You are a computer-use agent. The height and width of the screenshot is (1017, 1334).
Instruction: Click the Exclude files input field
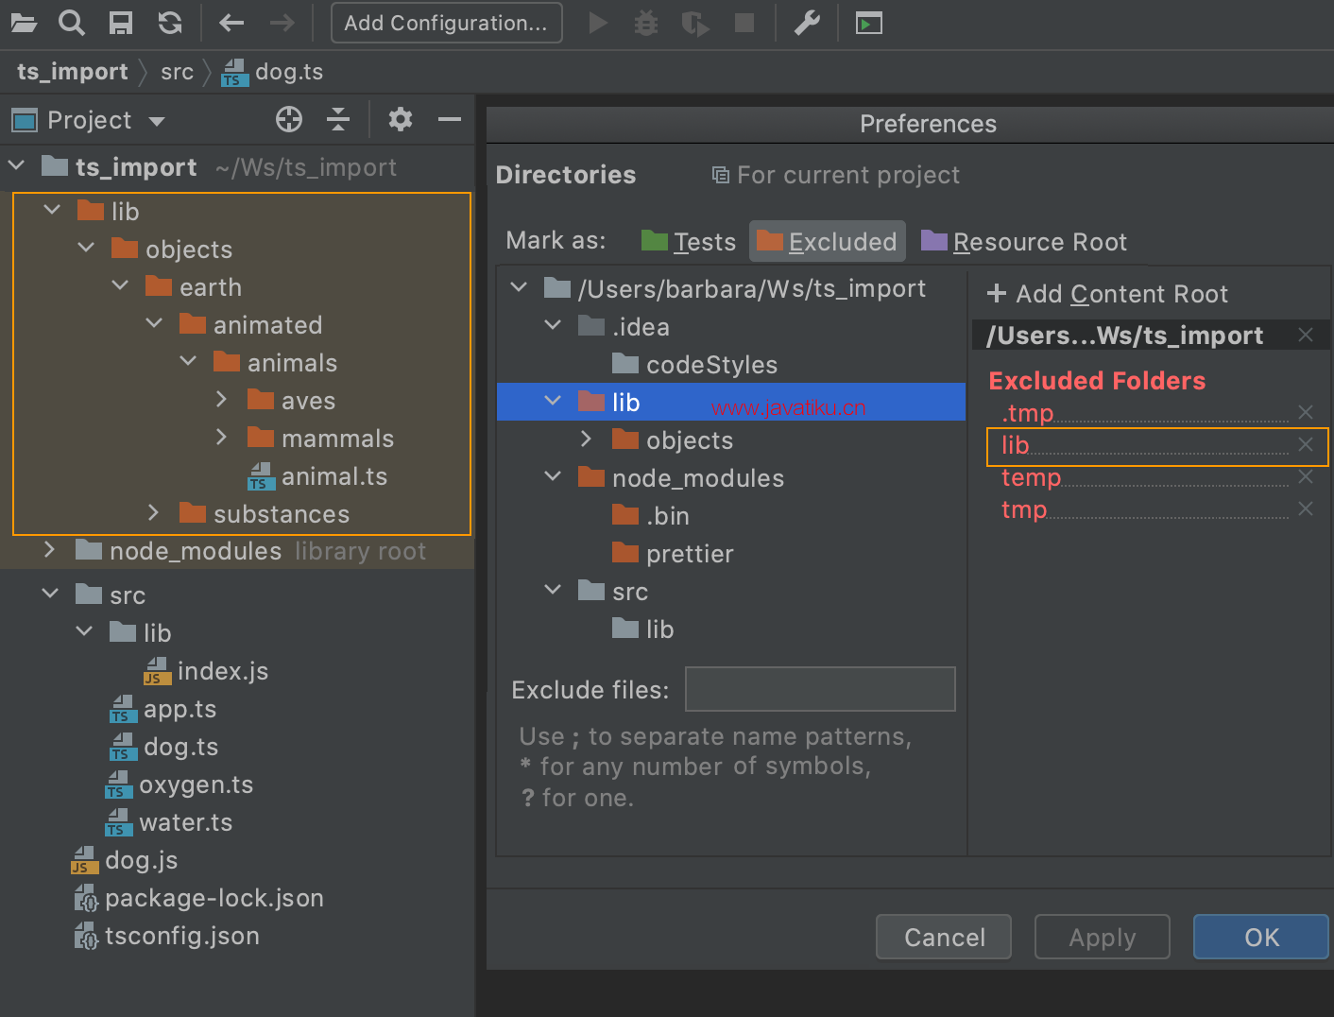[819, 689]
